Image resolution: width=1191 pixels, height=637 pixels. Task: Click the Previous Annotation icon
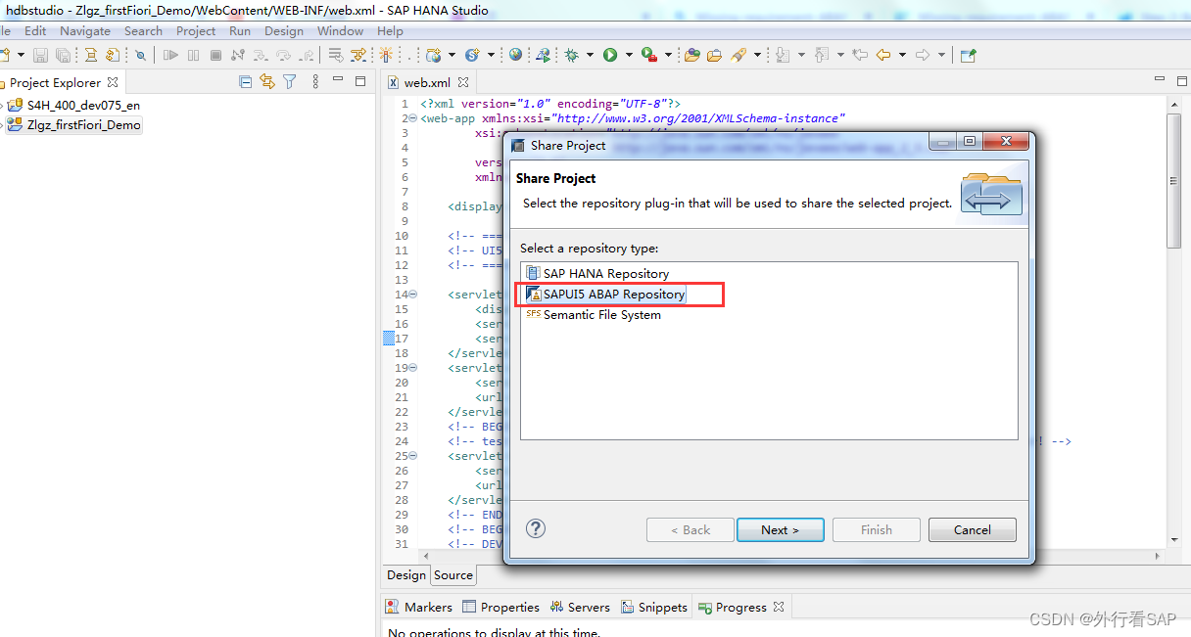pyautogui.click(x=822, y=55)
